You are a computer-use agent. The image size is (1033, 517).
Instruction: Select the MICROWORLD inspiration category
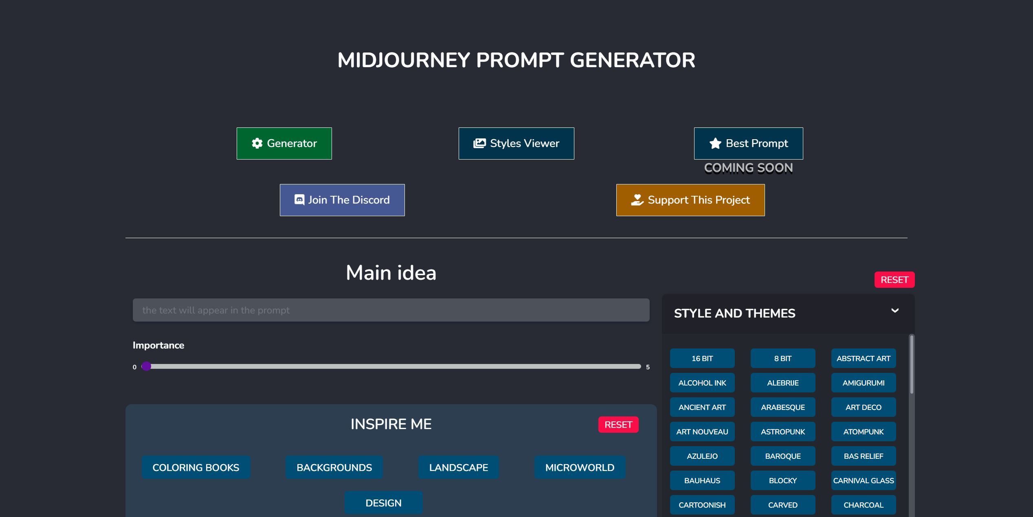click(x=579, y=467)
